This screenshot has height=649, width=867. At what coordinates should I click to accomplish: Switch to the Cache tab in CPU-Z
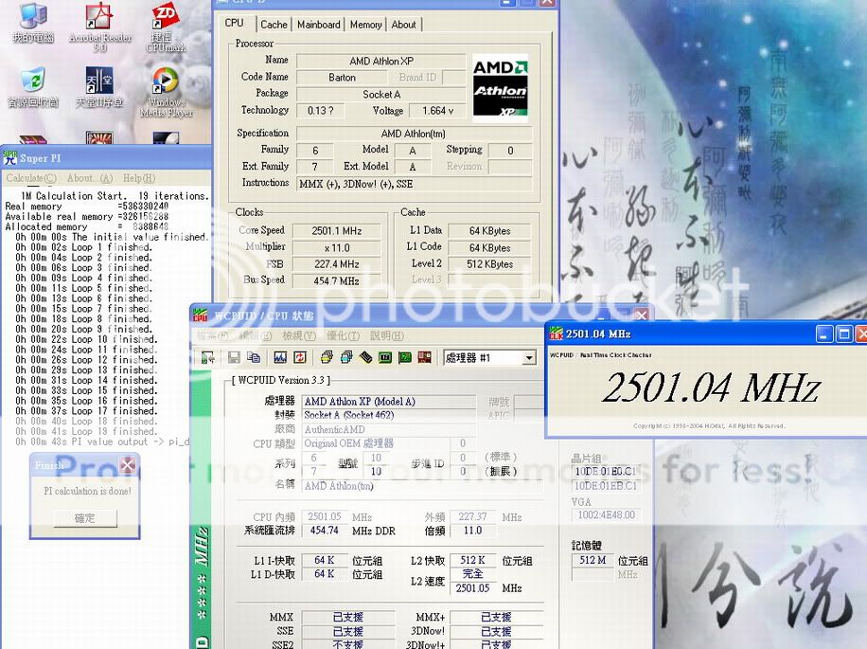[x=274, y=25]
